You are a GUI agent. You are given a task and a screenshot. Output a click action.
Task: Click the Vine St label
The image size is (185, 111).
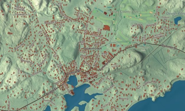pyautogui.click(x=98, y=44)
